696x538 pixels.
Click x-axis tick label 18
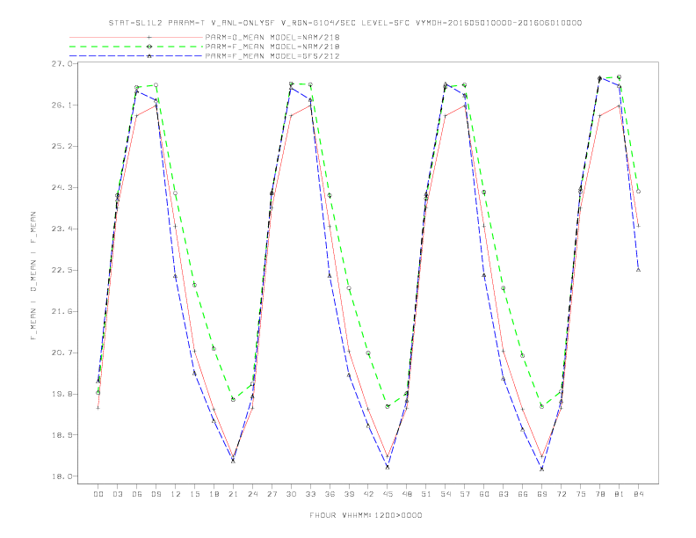coord(214,494)
